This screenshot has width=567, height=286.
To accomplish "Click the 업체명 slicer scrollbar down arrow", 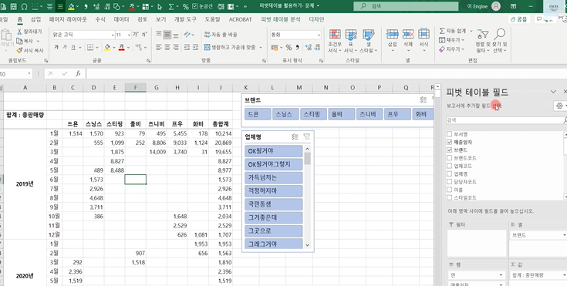I will 307,245.
